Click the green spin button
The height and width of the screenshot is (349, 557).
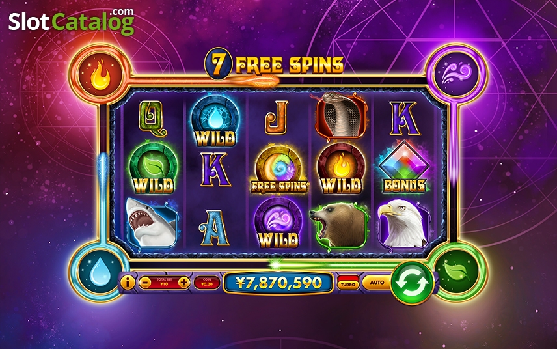(412, 283)
